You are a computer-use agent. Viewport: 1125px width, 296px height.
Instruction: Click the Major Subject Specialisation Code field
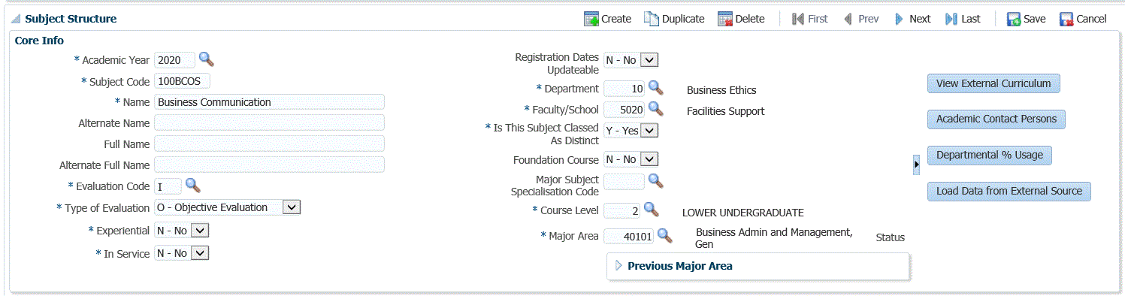coord(624,182)
